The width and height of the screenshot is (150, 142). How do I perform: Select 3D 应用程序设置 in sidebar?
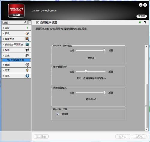(x=16, y=60)
